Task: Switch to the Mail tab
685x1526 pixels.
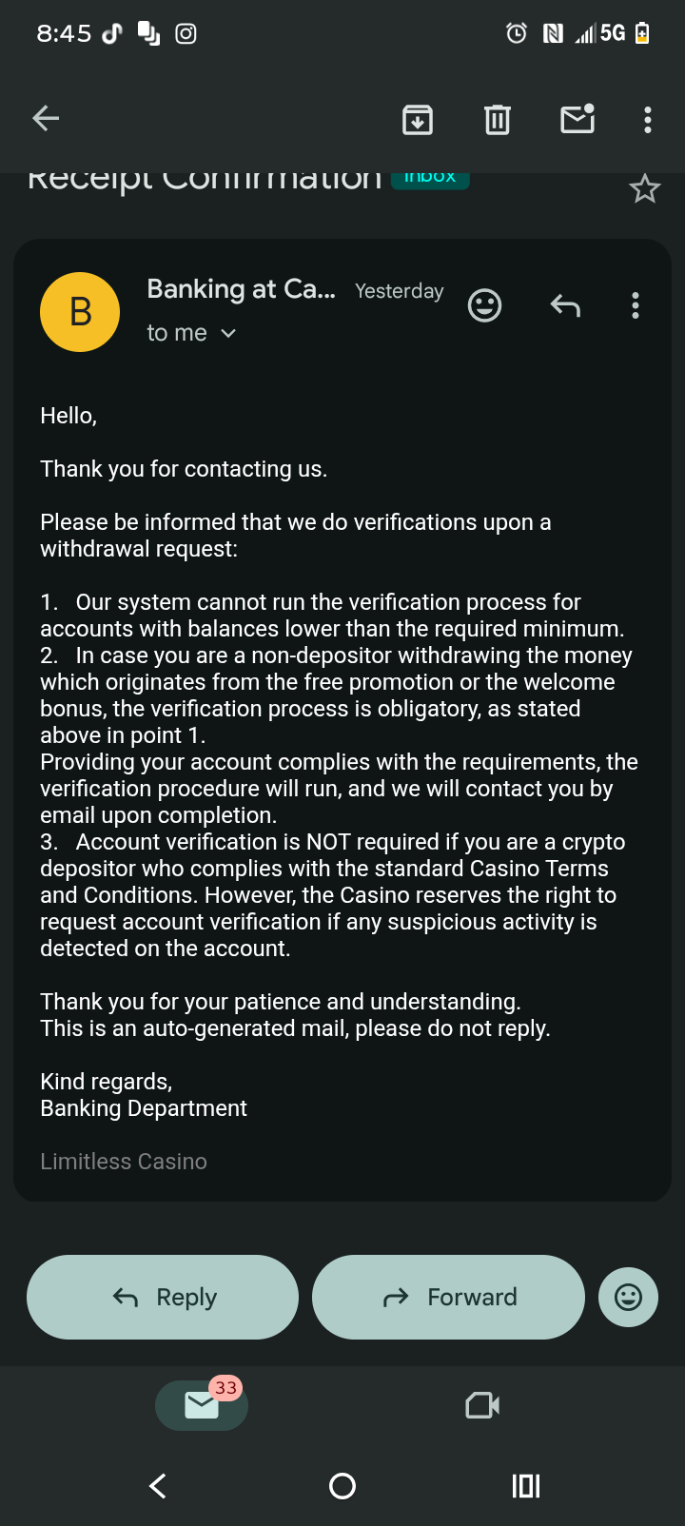Action: (202, 1405)
